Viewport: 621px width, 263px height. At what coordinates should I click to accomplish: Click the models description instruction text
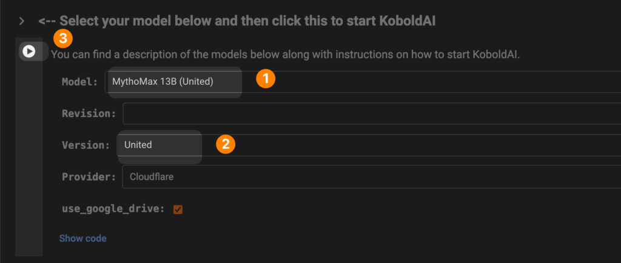(x=285, y=55)
